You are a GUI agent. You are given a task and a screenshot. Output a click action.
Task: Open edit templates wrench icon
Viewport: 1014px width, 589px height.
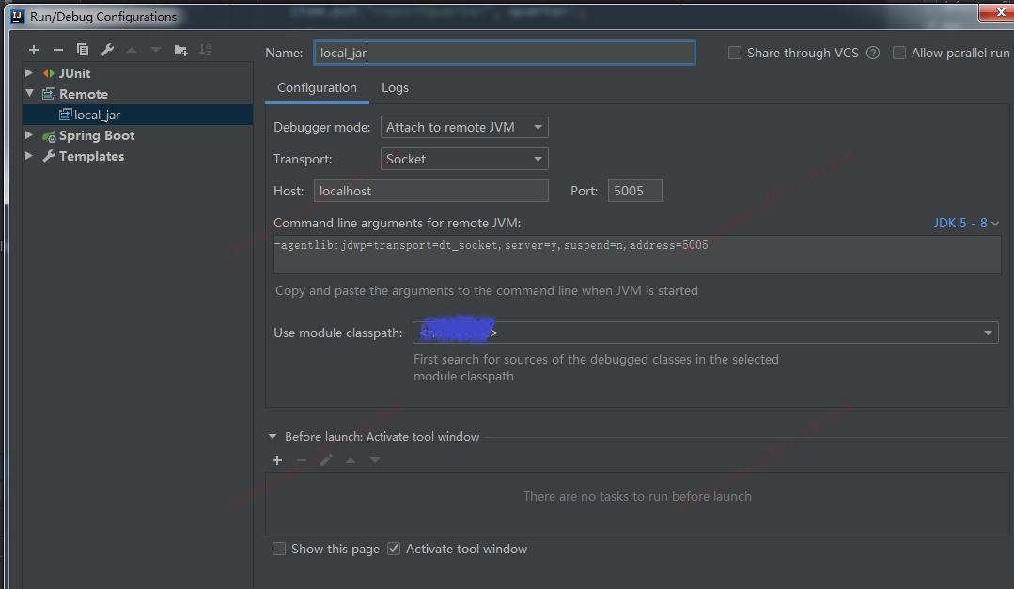click(x=107, y=50)
